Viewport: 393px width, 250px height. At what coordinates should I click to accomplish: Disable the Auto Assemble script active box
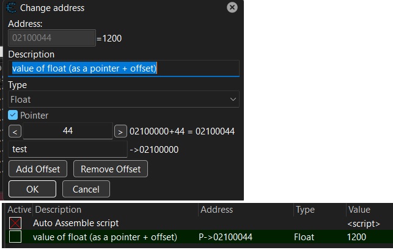point(15,224)
